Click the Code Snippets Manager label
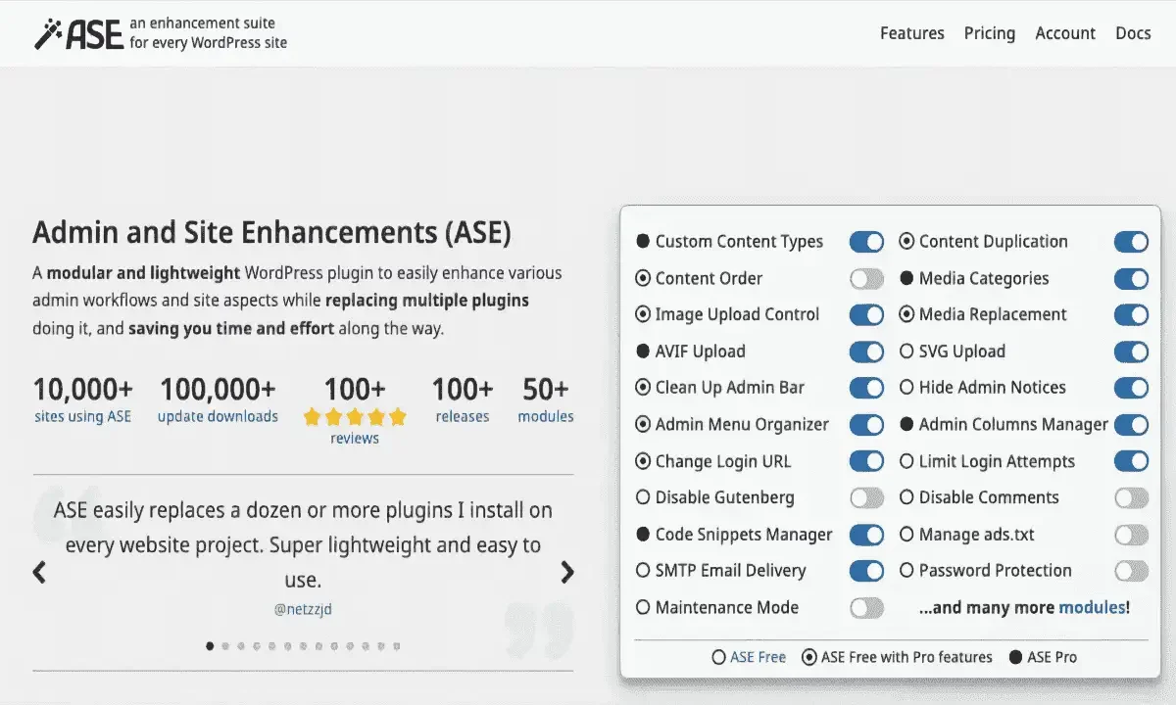1176x705 pixels. pyautogui.click(x=744, y=535)
